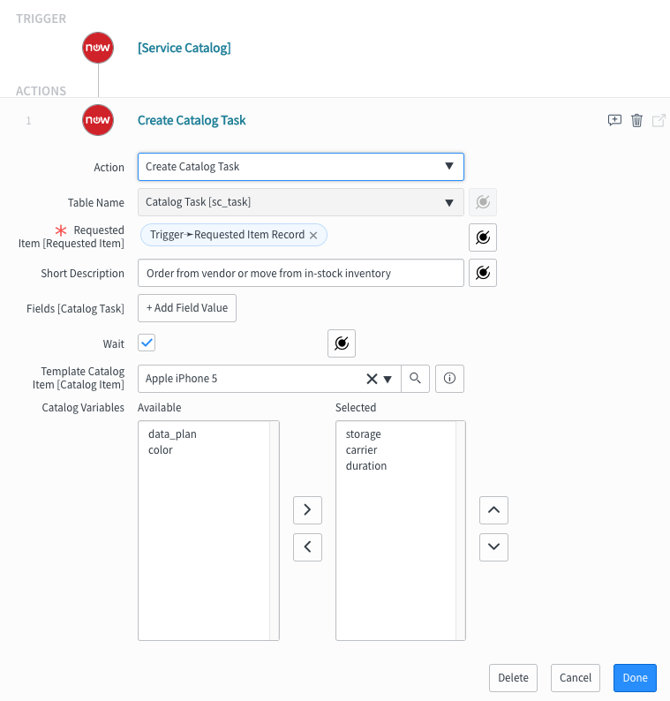Show info for the template catalog item
Screen dimensions: 670x701
click(449, 379)
